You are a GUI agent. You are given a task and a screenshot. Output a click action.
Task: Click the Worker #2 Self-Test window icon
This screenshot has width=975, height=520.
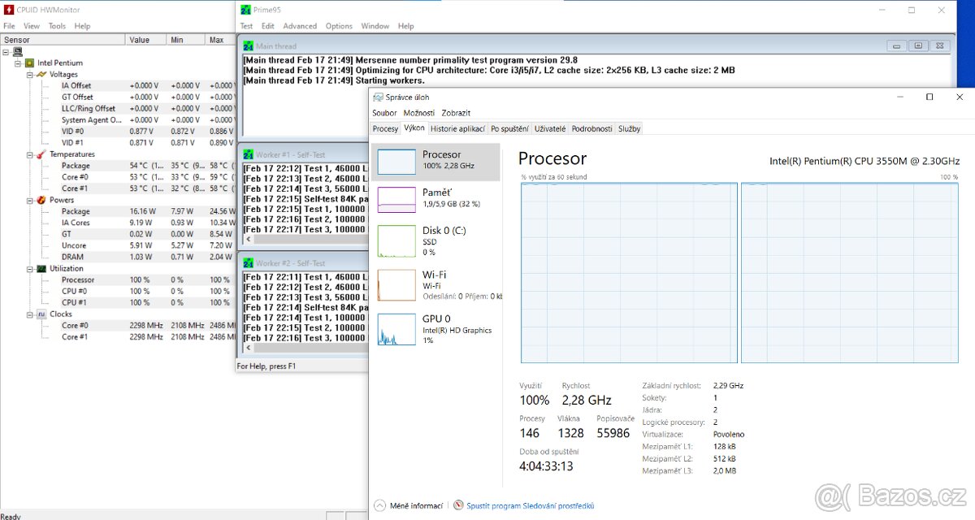tap(248, 263)
